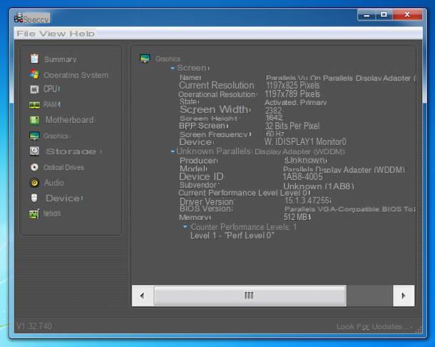Viewport: 435px width, 347px height.
Task: Select the Device ID row label
Action: click(201, 176)
